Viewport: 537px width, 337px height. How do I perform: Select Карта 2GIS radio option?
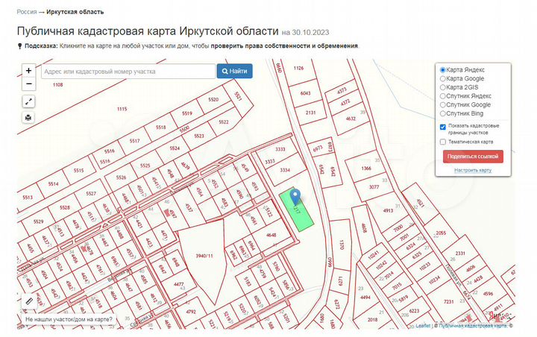pos(443,87)
